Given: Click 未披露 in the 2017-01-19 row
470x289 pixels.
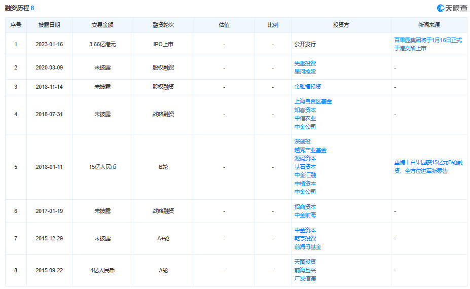Looking at the screenshot, I should [x=102, y=211].
